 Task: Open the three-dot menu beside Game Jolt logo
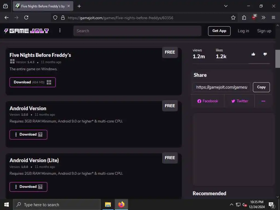[60, 31]
